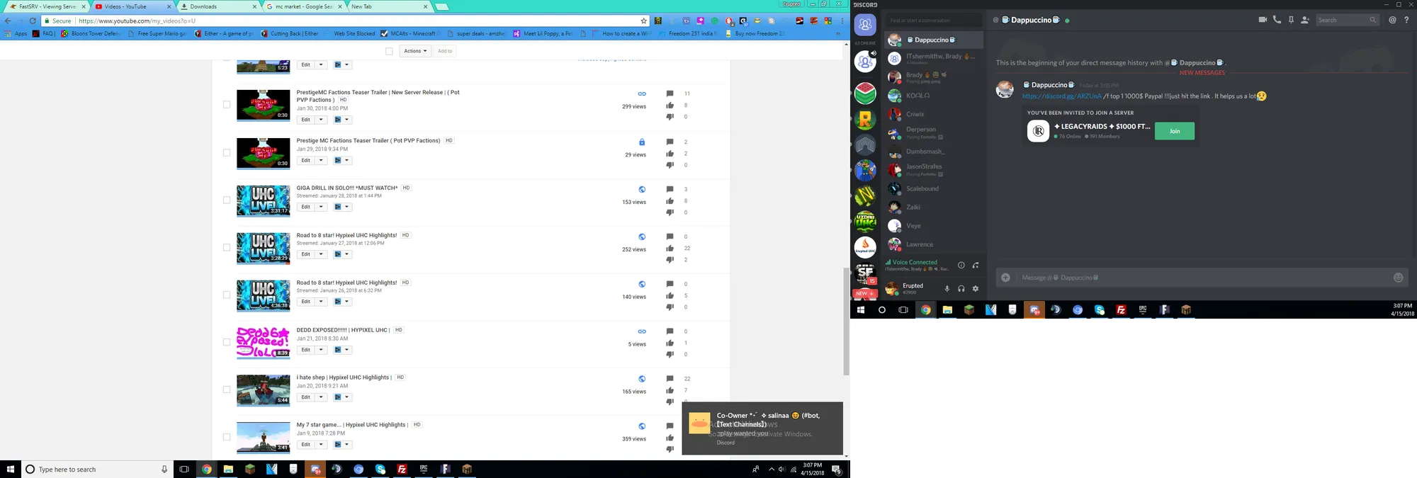
Task: Toggle the select-all checkbox beside Actions
Action: point(389,51)
